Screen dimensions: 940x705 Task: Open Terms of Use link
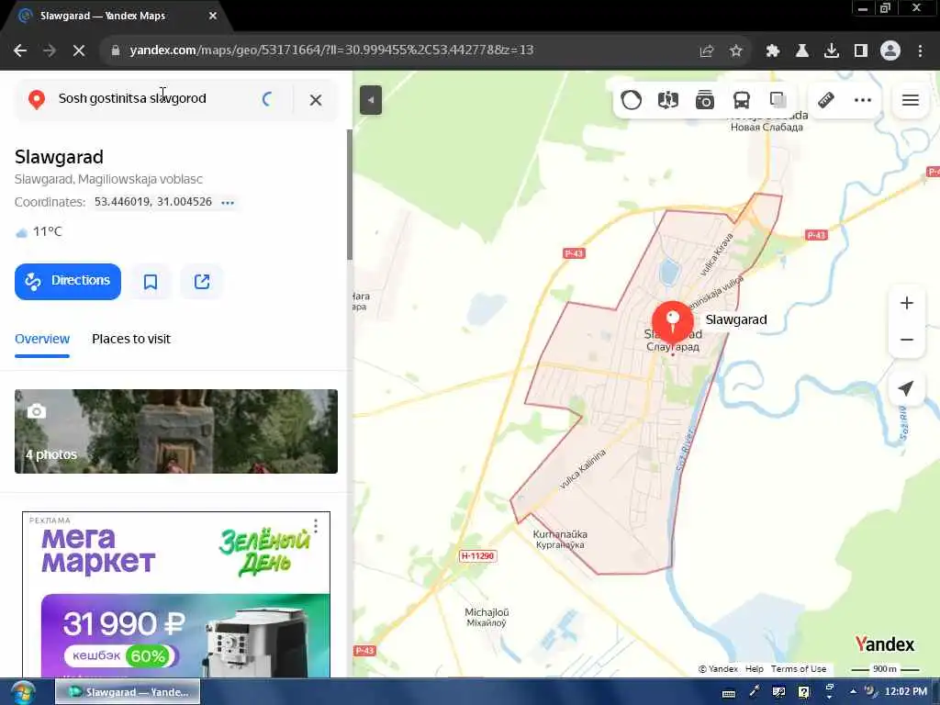click(x=799, y=669)
